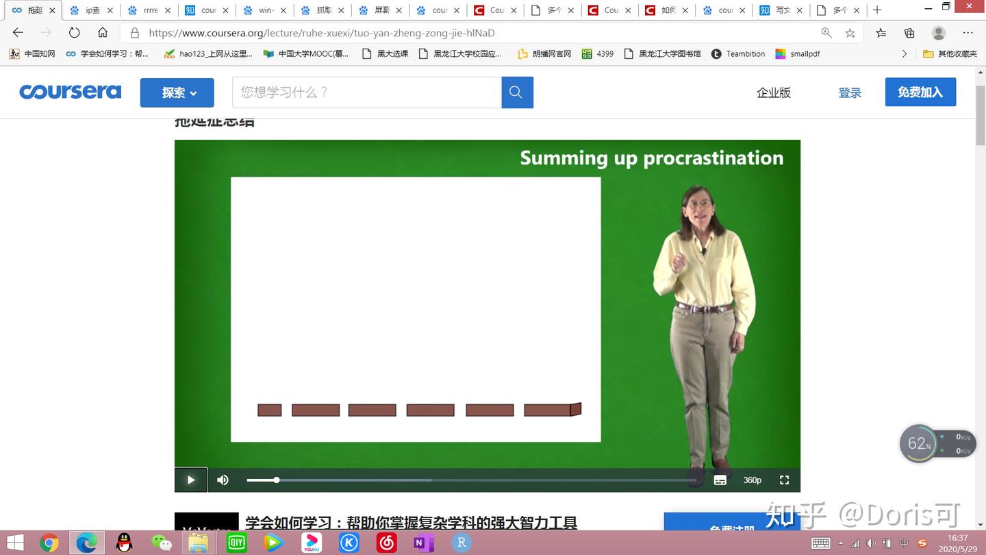The image size is (986, 555).
Task: Click into the 您想学习什么 search field
Action: tap(366, 92)
